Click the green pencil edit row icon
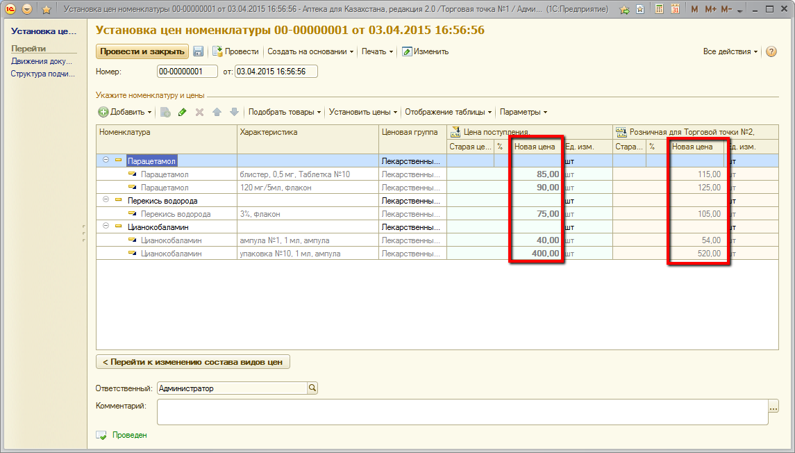Viewport: 795px width, 453px height. pos(183,112)
